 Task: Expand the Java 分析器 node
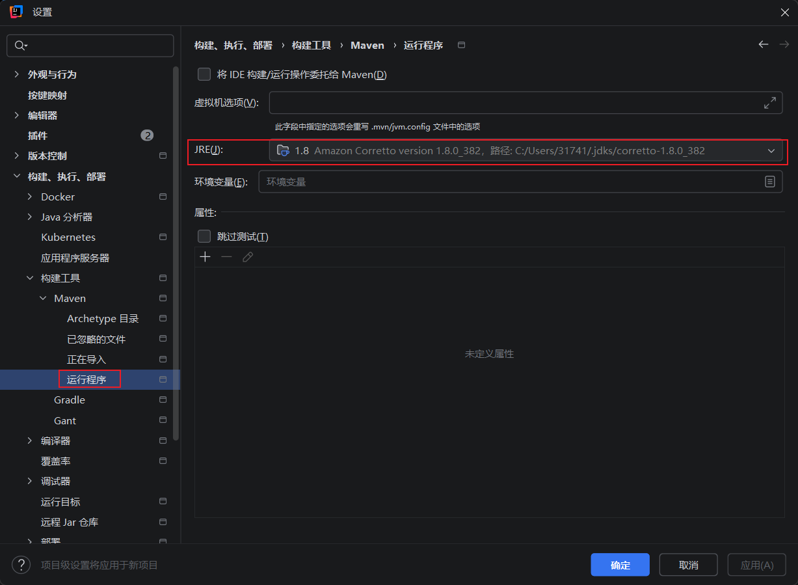pos(29,217)
